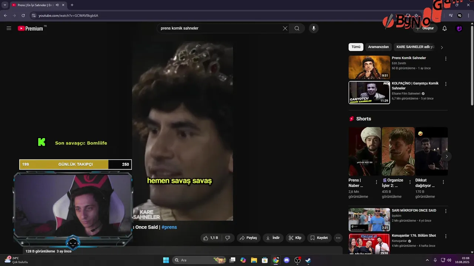Open Edit Zenith channel link
Viewport: 474px width, 266px height.
[399, 63]
